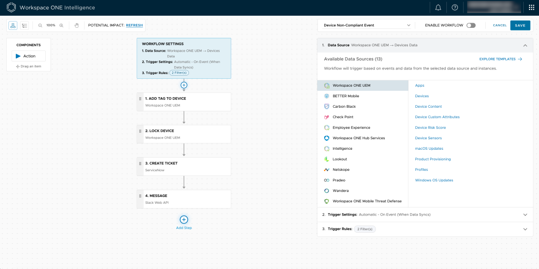This screenshot has height=269, width=539.
Task: Click the 2 Filter(s) badge in Workflow Settings
Action: [x=179, y=73]
